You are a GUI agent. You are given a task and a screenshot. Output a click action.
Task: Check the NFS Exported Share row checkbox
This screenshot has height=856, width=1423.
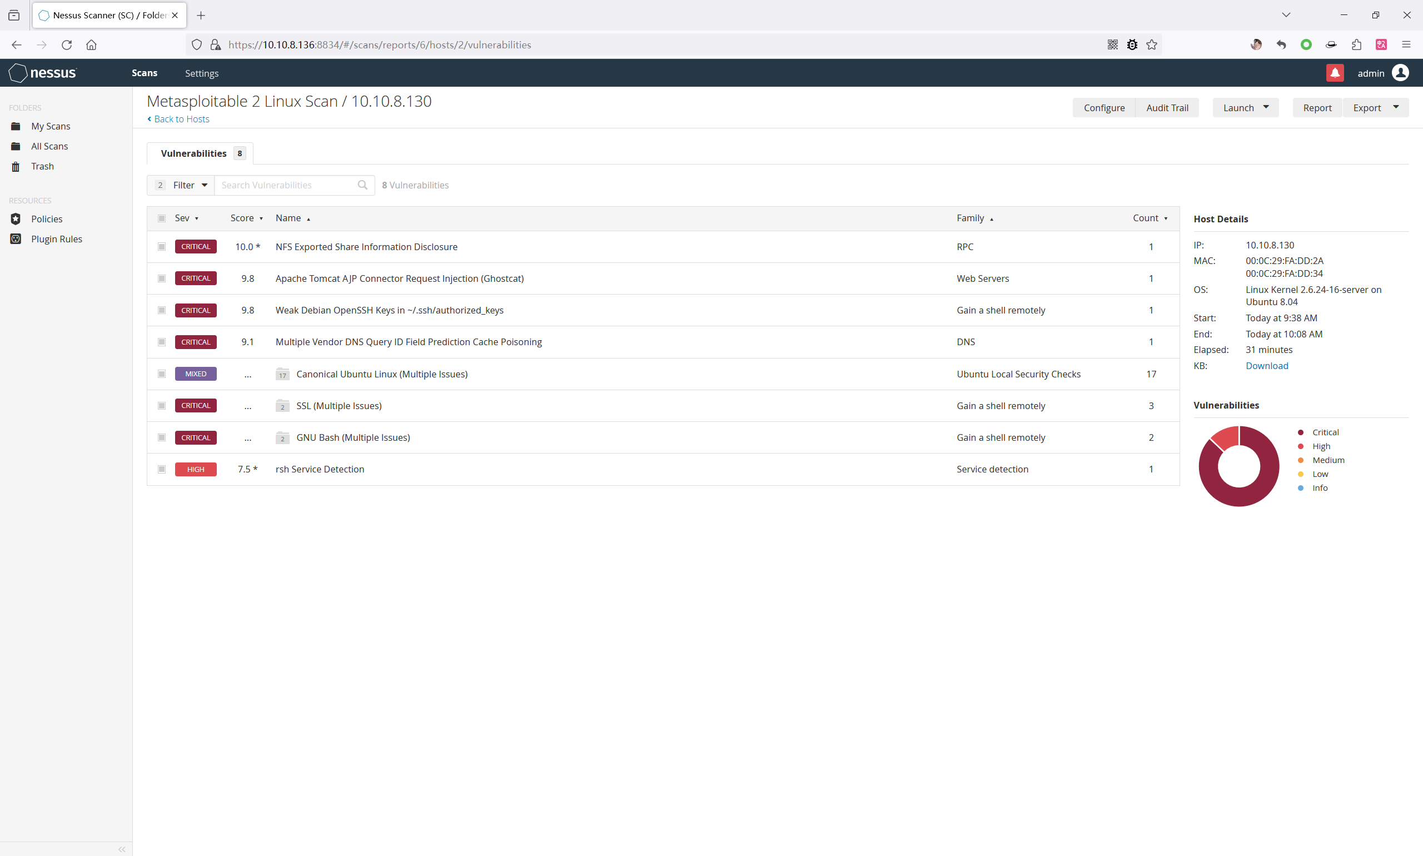tap(162, 247)
